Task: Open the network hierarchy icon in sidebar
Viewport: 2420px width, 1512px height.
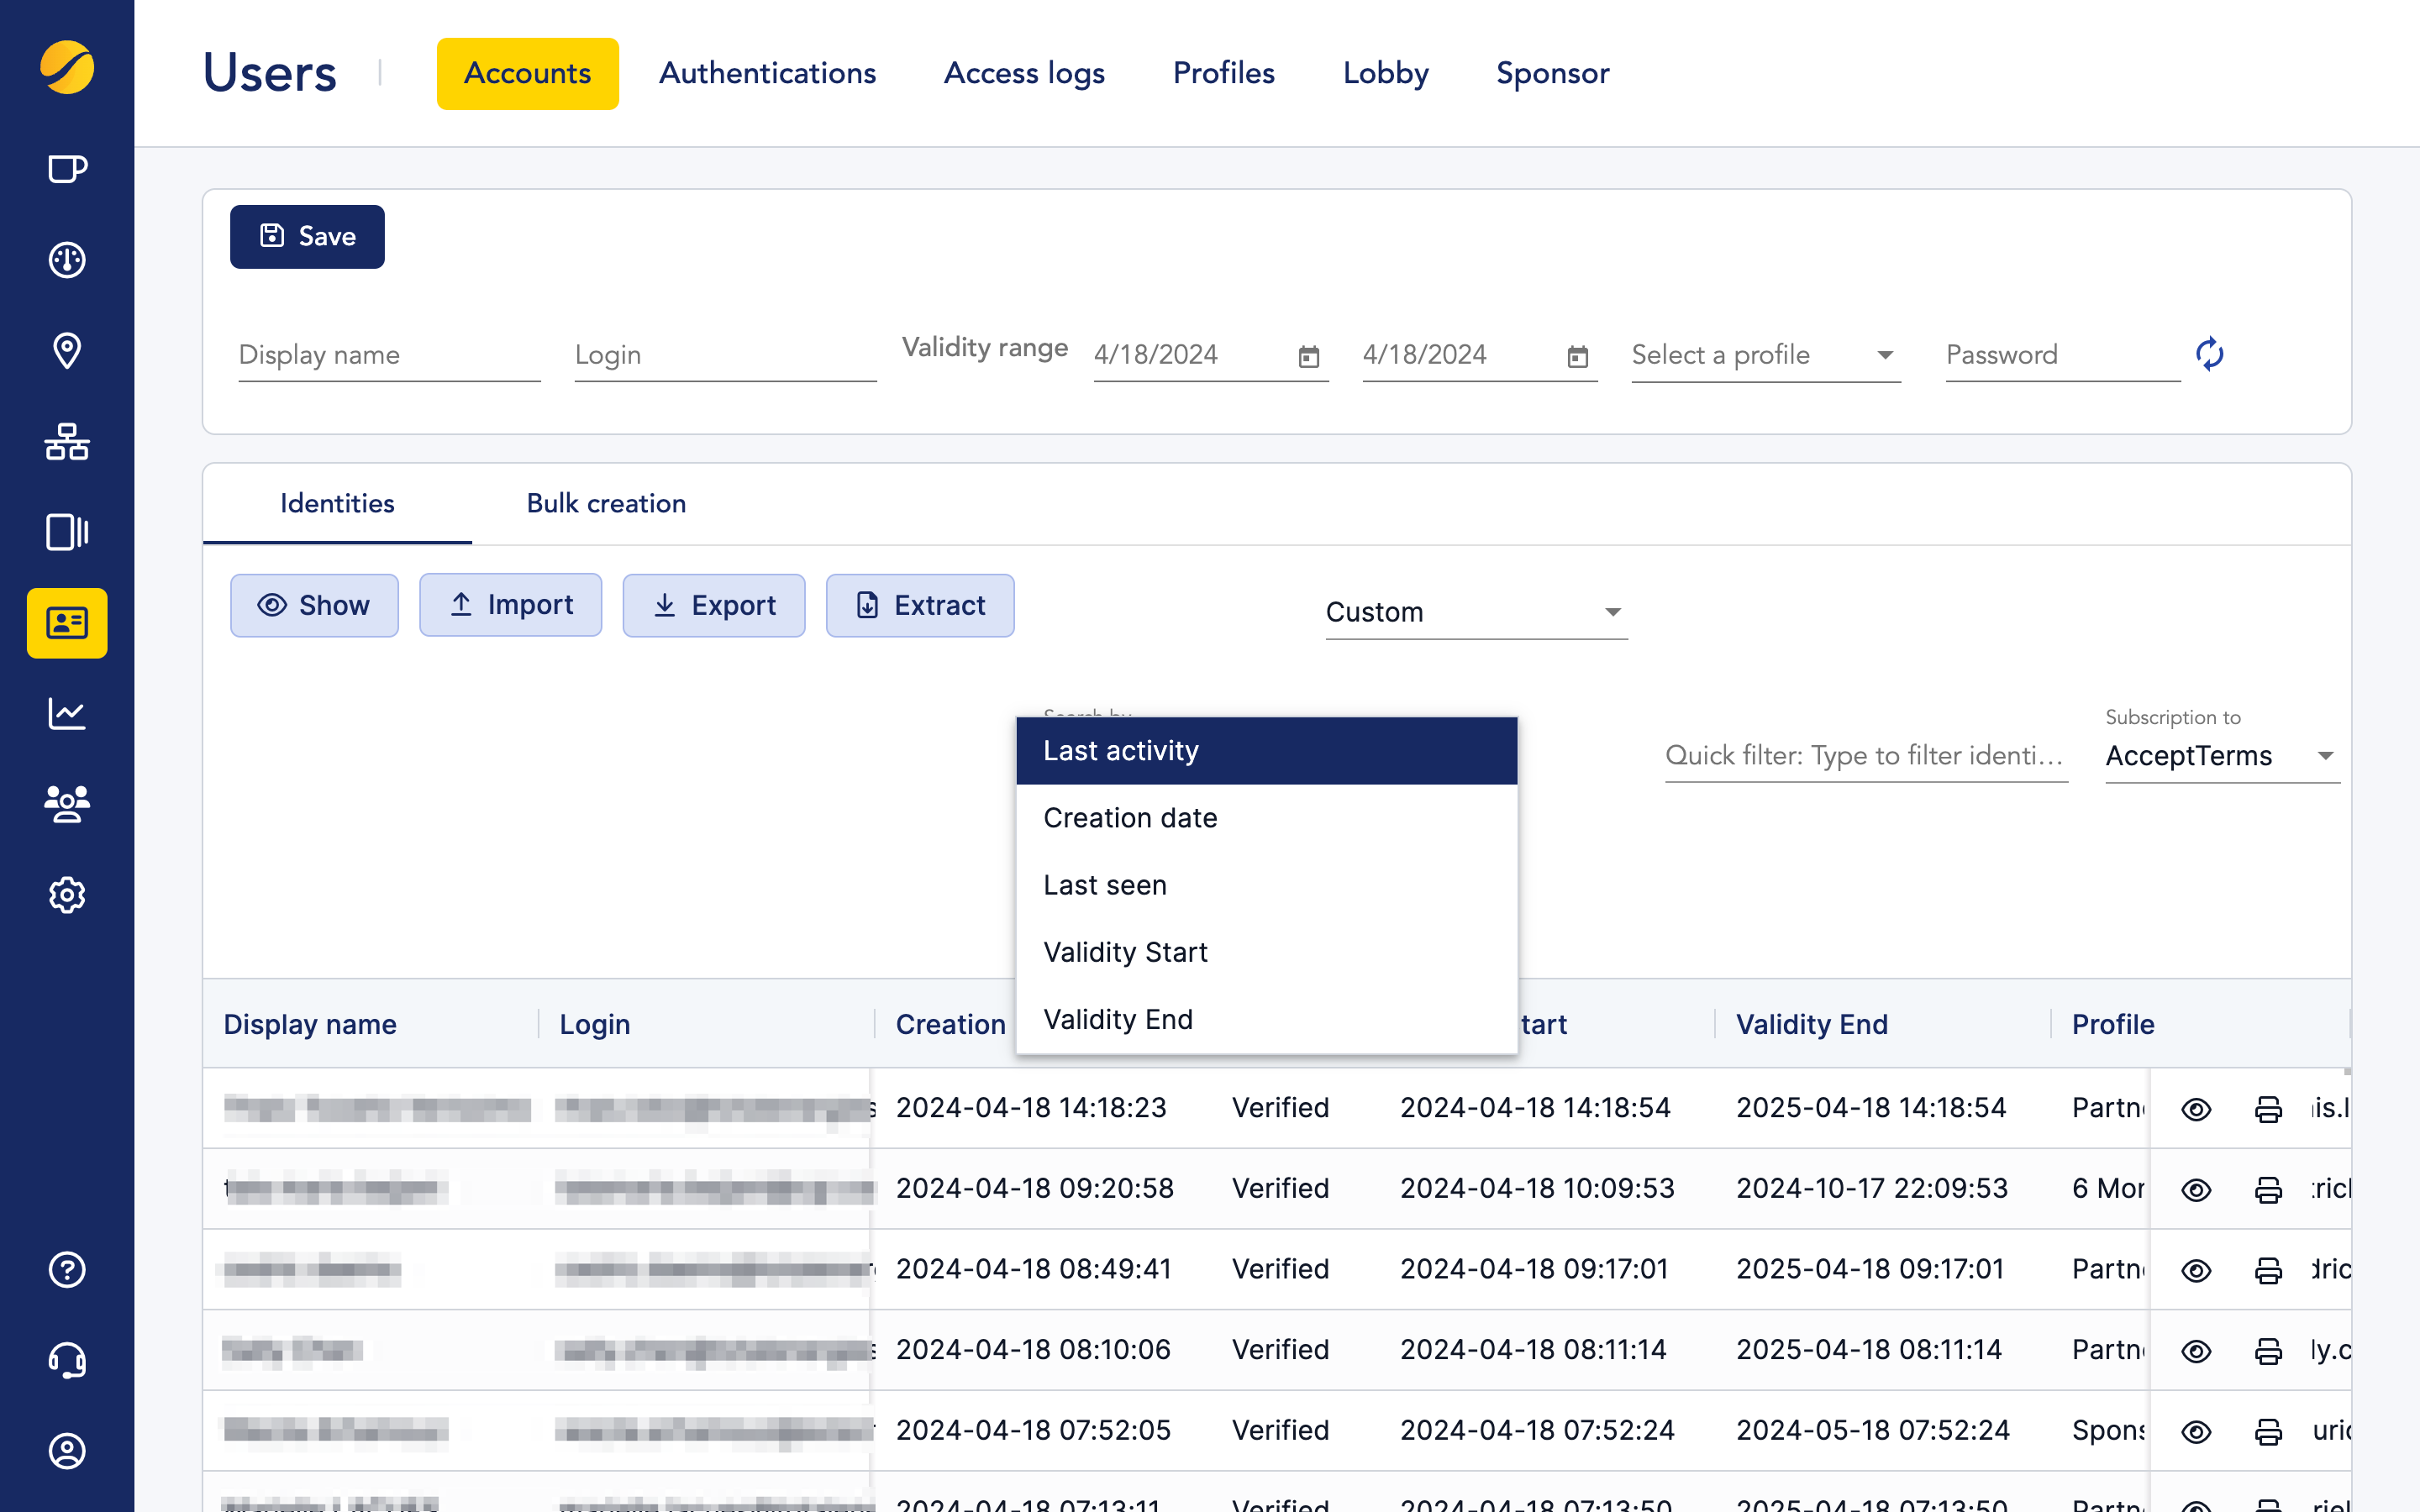Action: coord(66,442)
